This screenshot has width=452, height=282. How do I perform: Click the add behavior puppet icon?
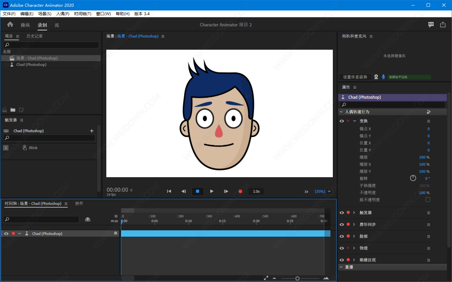[428, 112]
